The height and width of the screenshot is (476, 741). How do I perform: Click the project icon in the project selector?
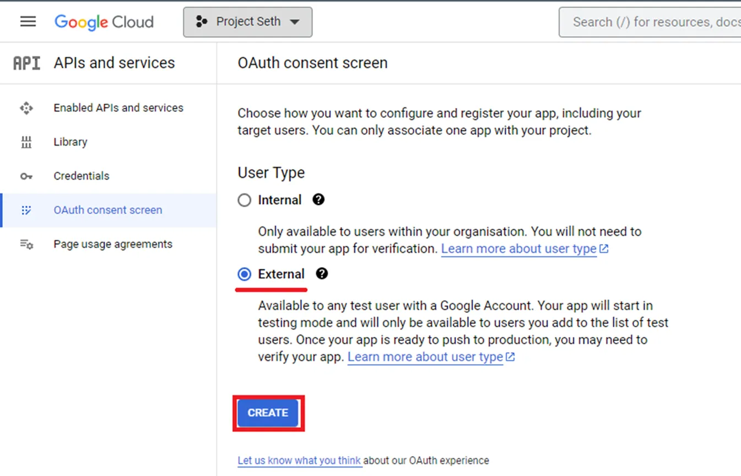pos(201,21)
